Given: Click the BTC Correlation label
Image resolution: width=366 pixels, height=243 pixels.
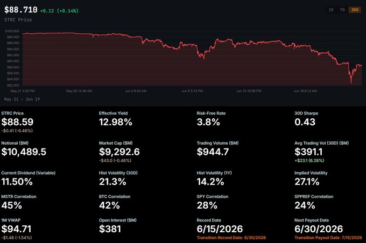Looking at the screenshot, I should click(115, 197).
